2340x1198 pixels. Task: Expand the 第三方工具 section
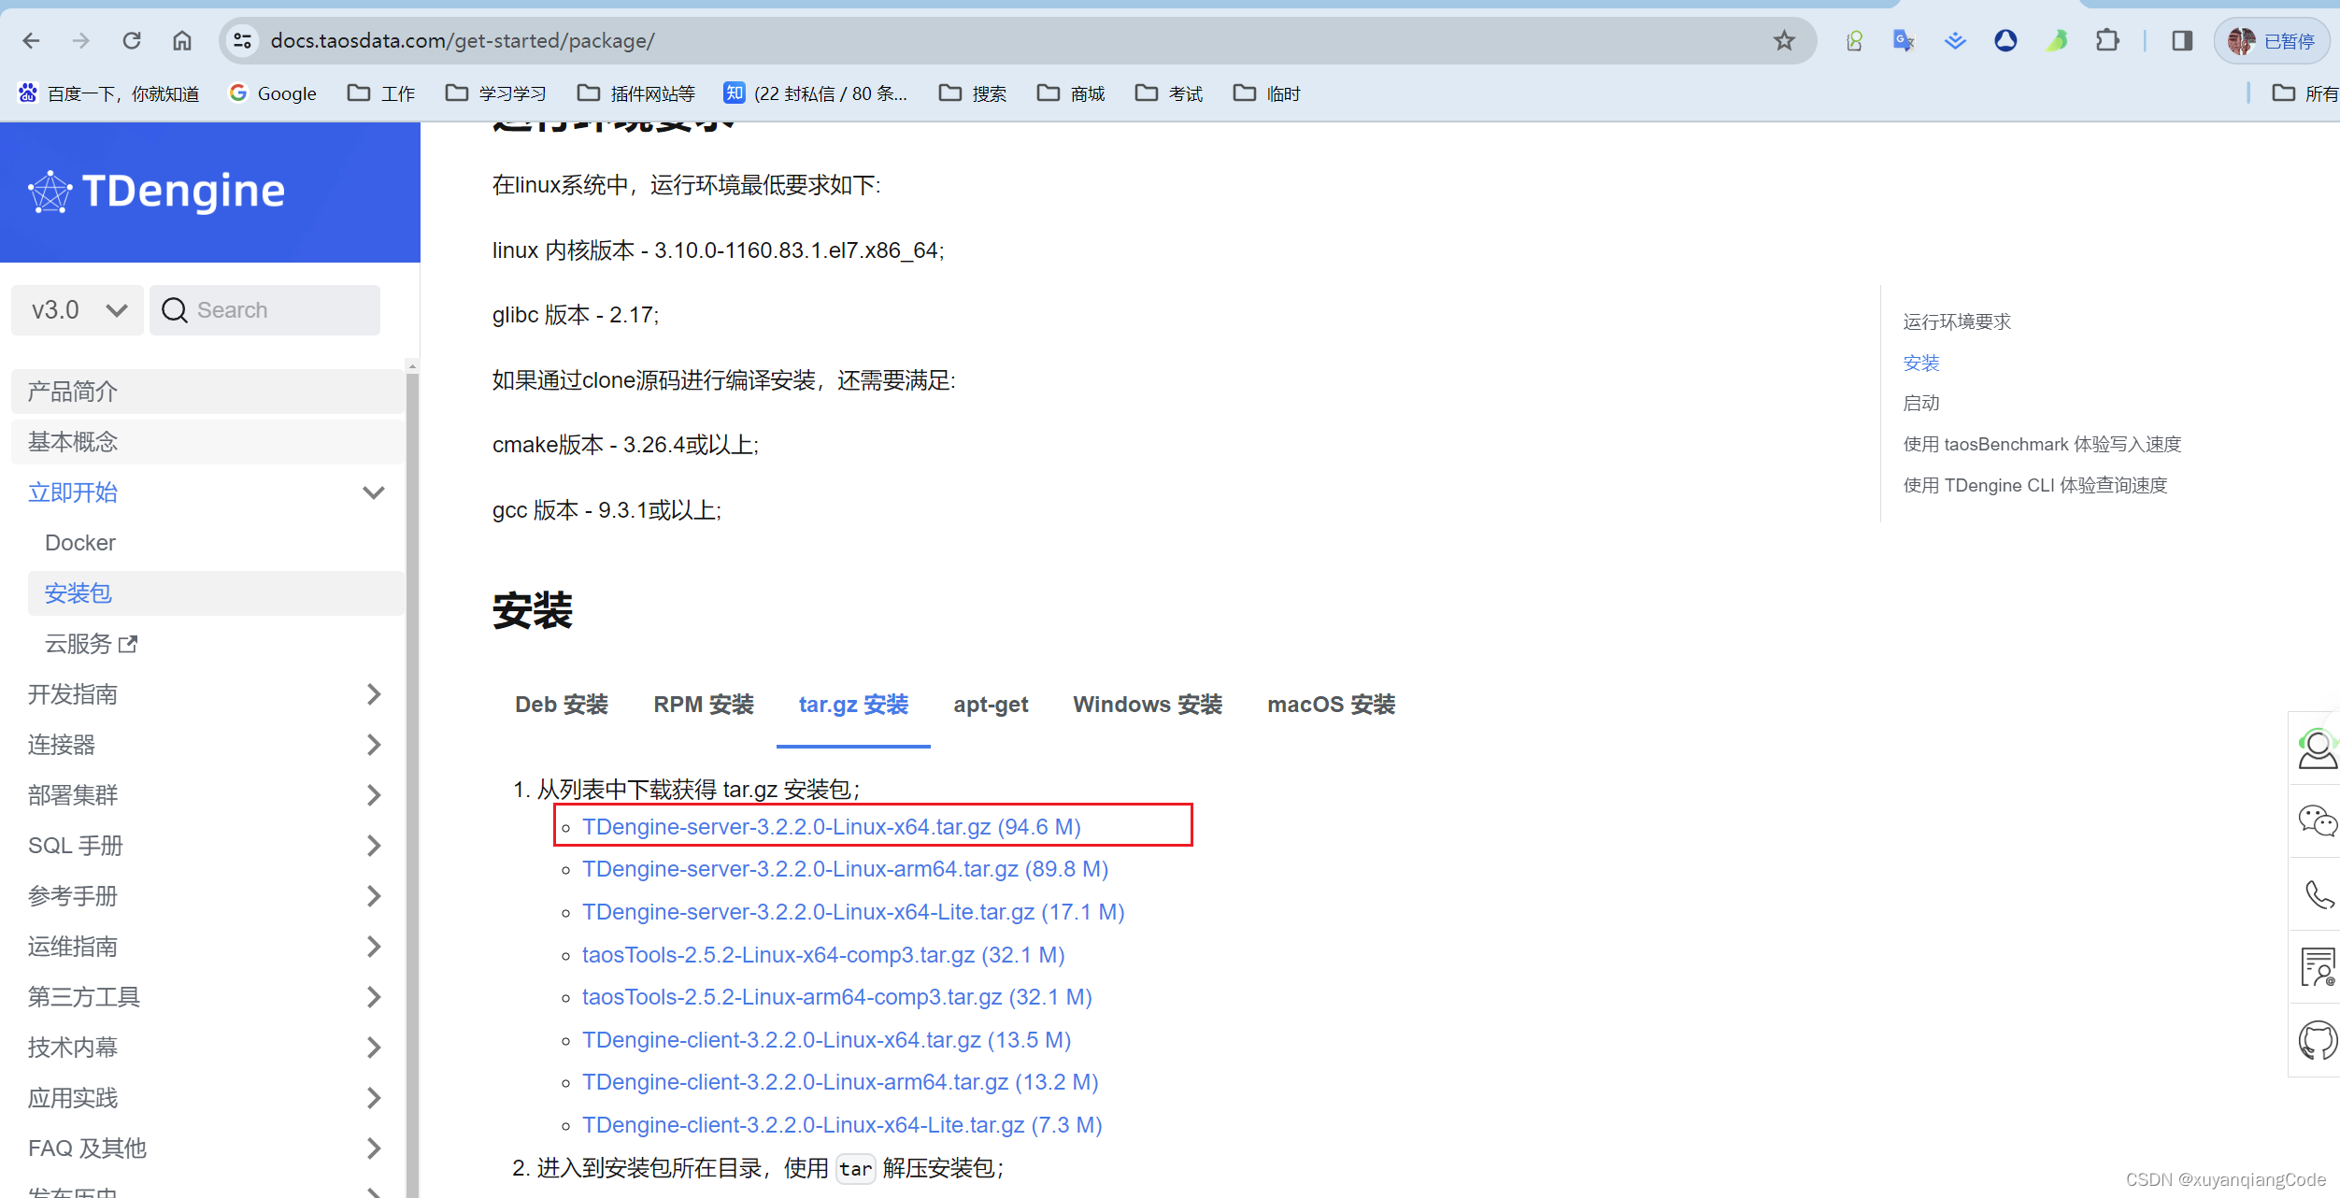coord(374,997)
